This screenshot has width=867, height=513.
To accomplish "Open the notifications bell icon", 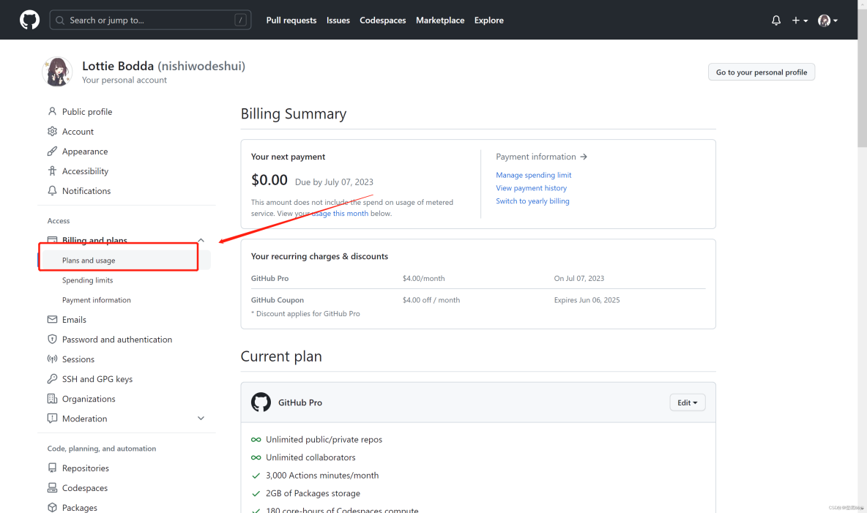I will click(776, 20).
